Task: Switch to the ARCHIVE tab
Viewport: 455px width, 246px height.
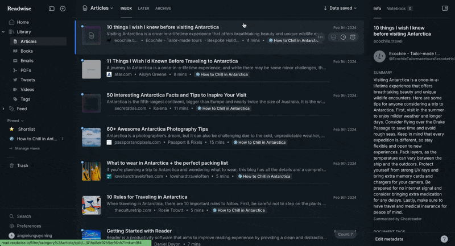Action: (x=163, y=9)
